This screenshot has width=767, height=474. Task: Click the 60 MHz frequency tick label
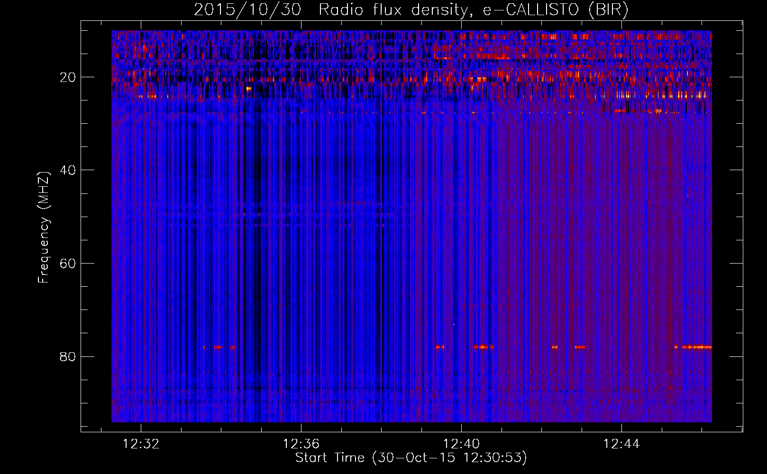(x=68, y=264)
